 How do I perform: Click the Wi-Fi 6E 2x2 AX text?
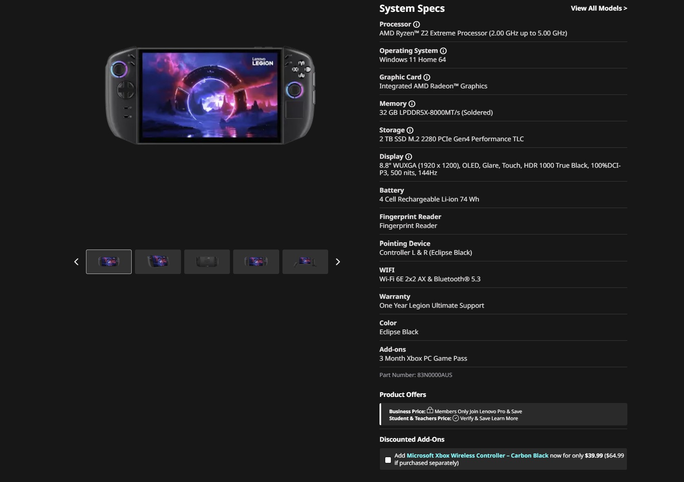click(x=430, y=279)
